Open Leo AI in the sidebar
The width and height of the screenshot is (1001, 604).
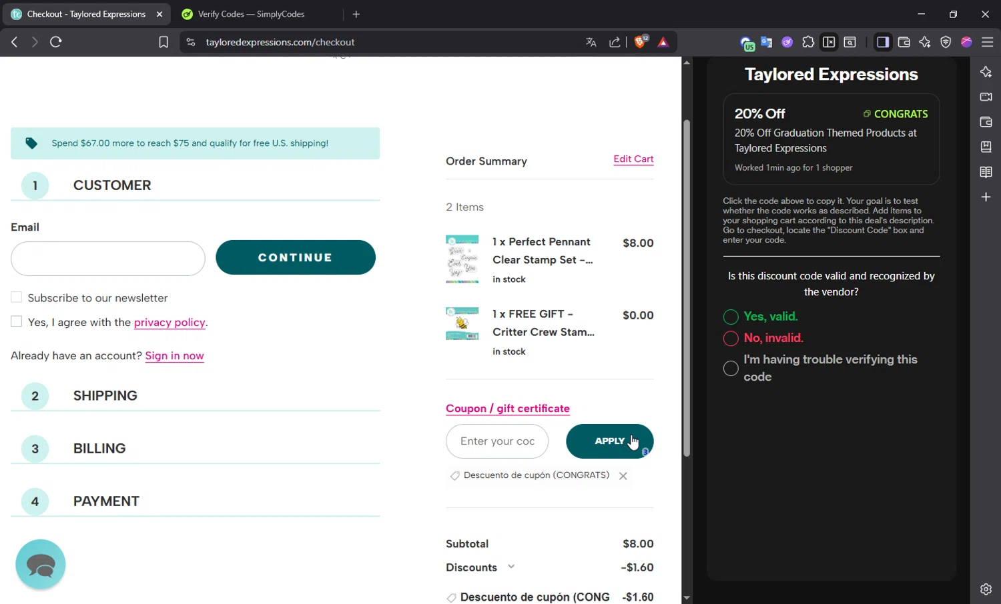pos(986,72)
